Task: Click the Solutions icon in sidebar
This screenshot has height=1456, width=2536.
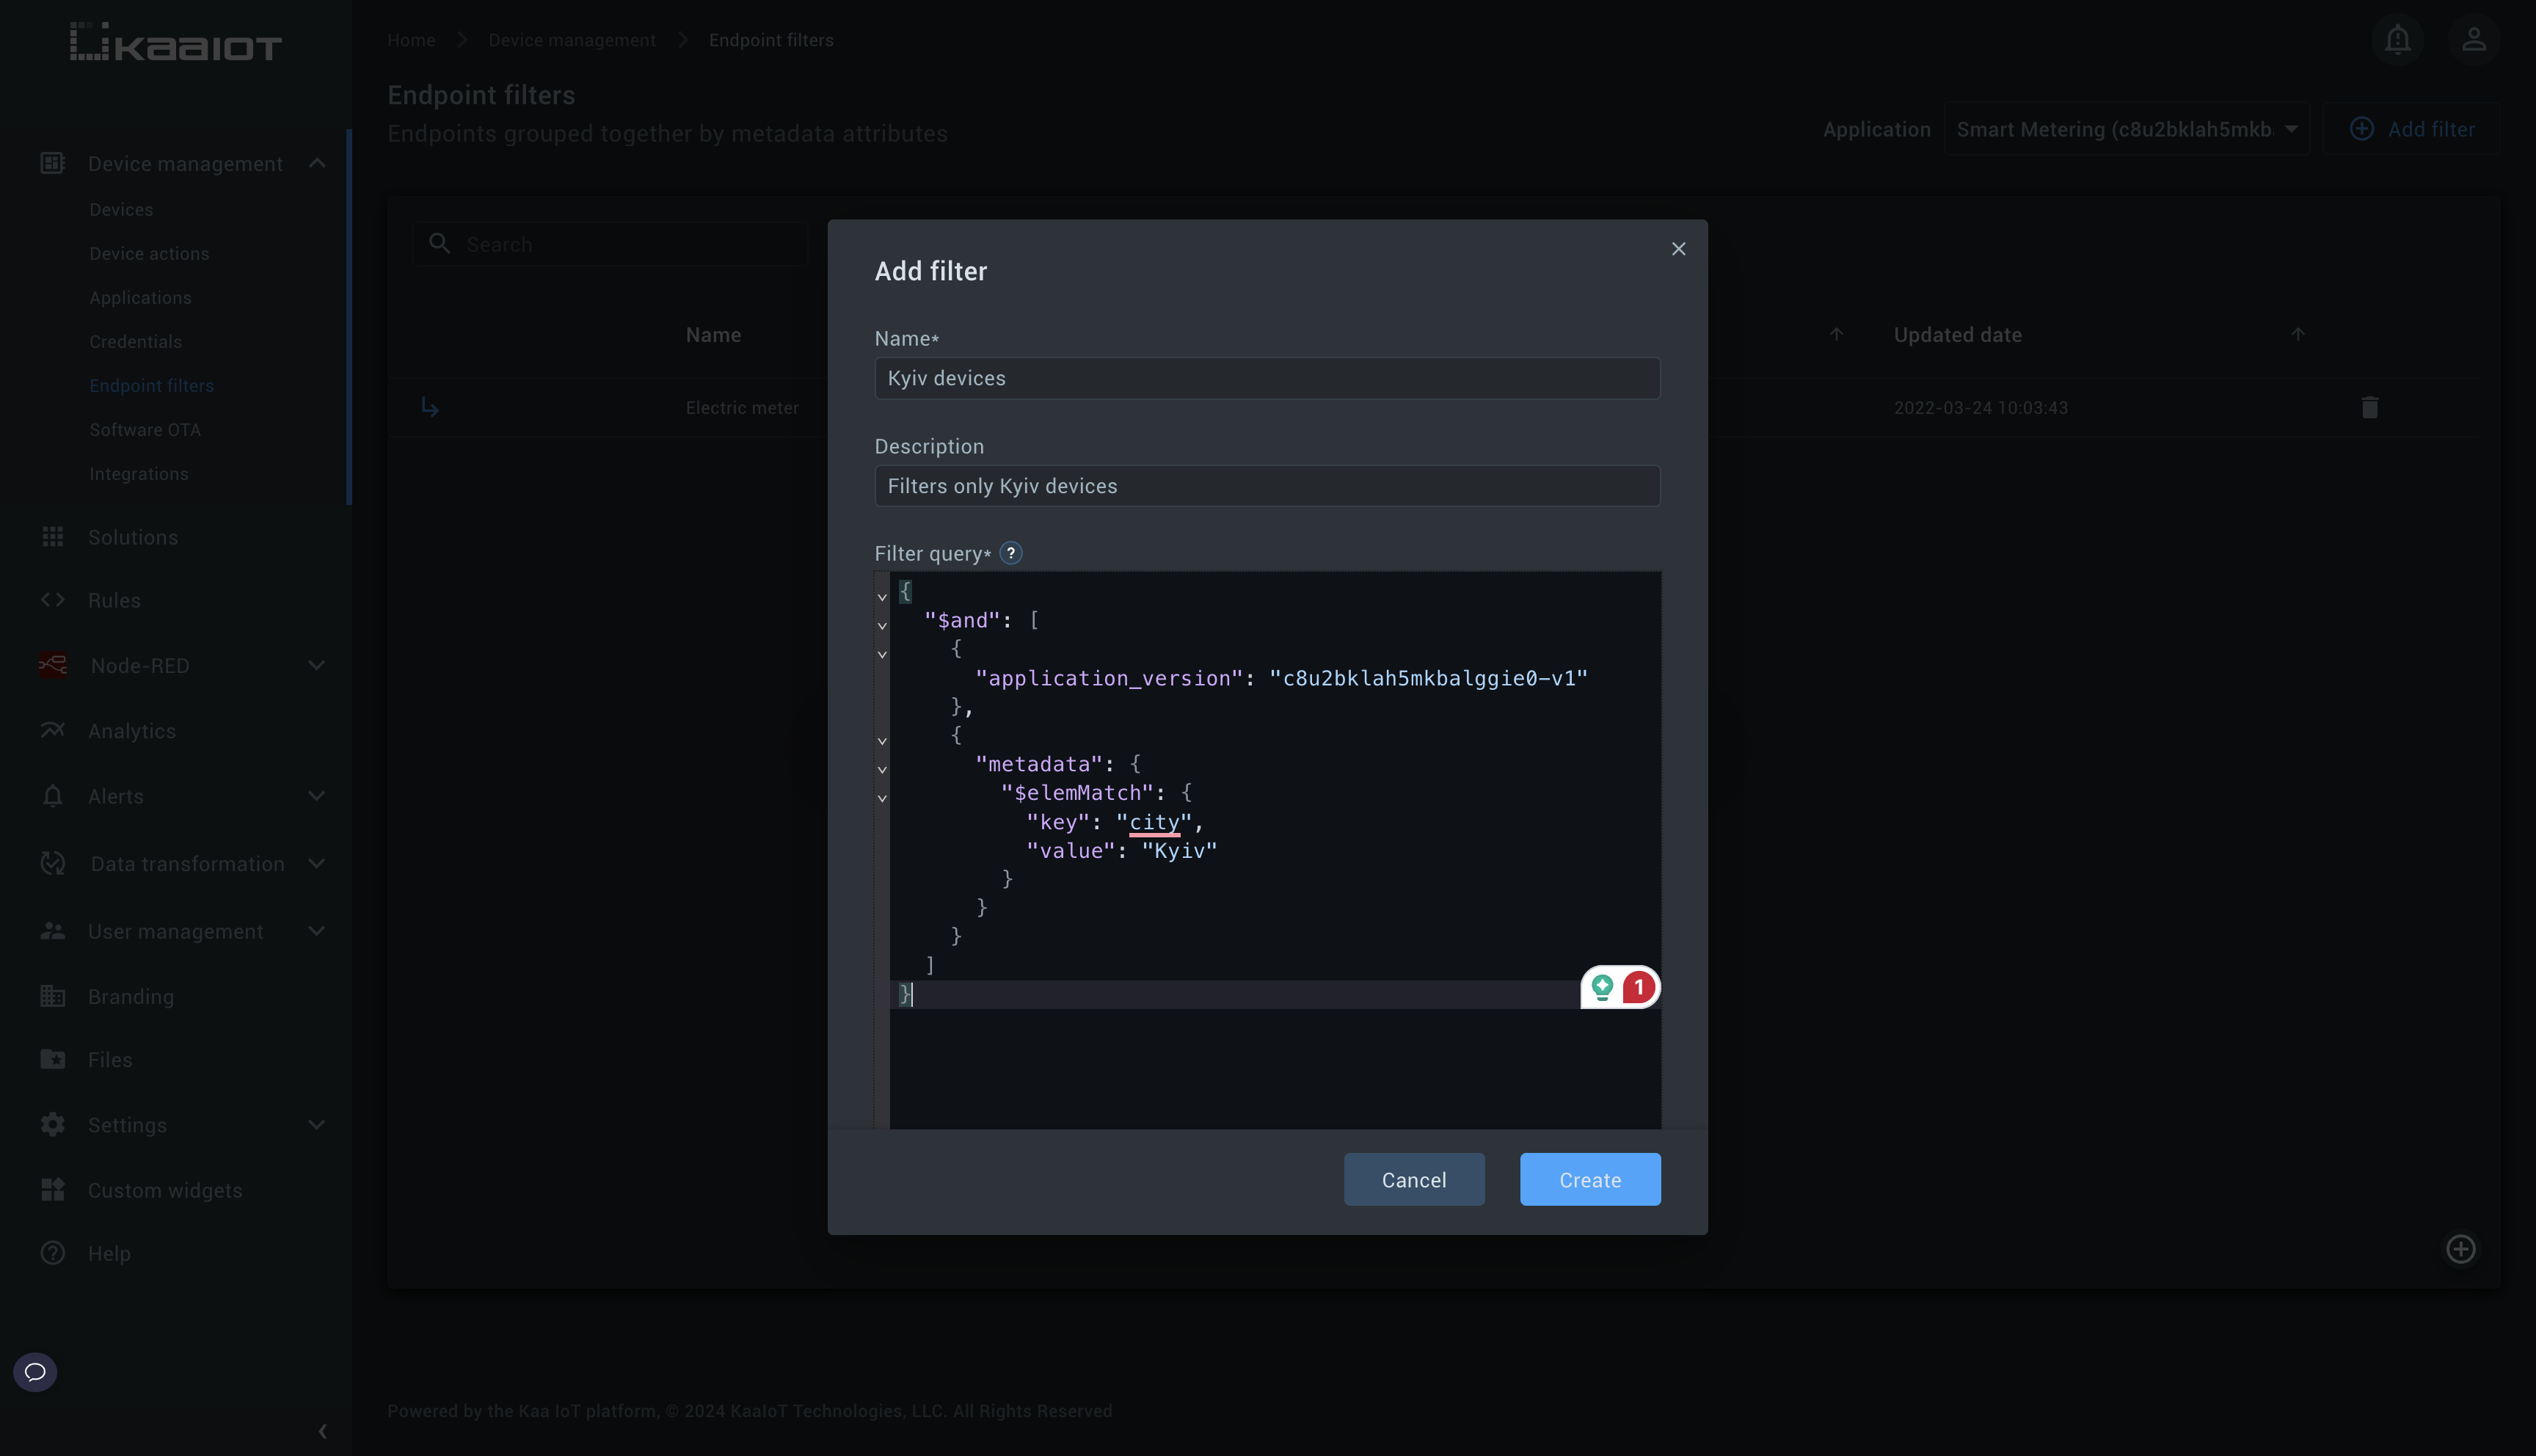Action: [x=52, y=536]
